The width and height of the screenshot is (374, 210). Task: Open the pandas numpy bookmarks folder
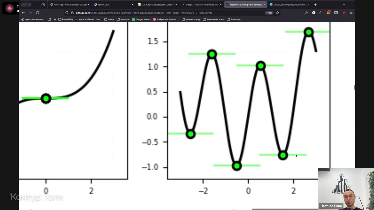tap(191, 19)
